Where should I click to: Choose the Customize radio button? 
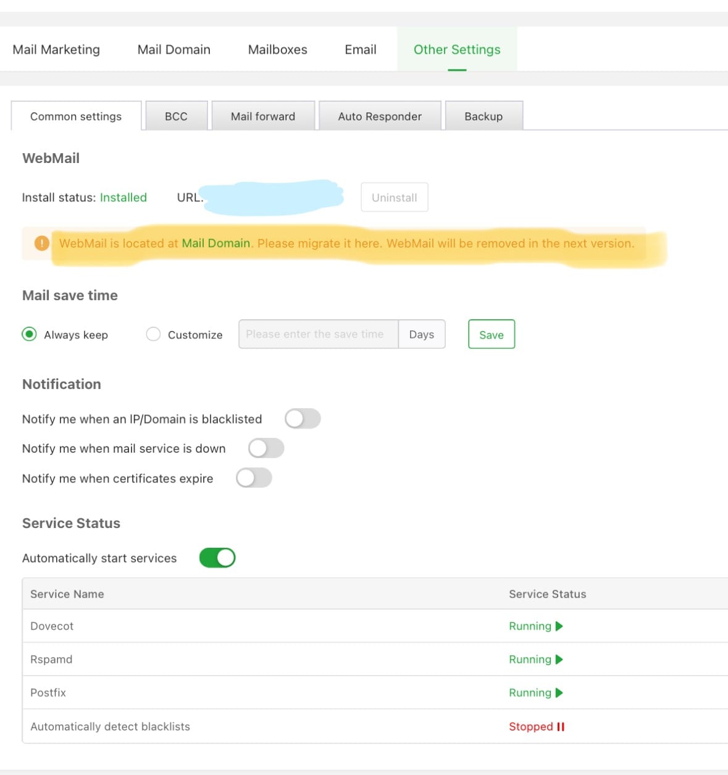point(153,334)
